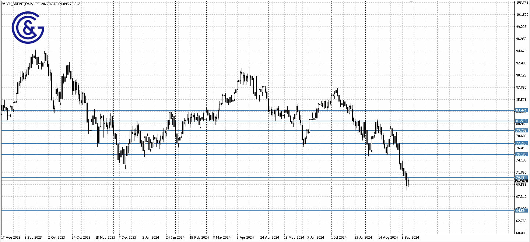This screenshot has width=530, height=242.
Task: Click the lowest 64.594 level tag
Action: (x=522, y=211)
